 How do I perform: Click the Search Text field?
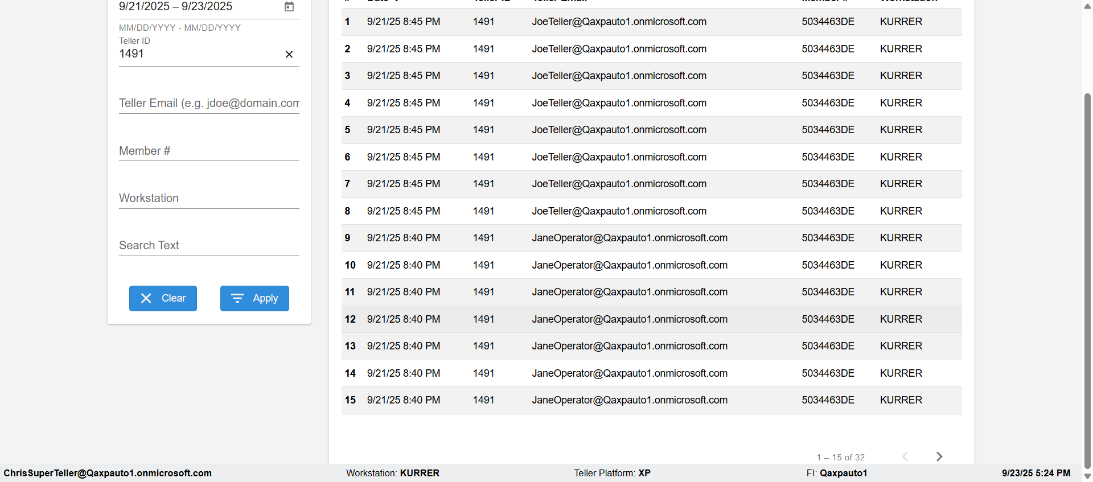[x=208, y=245]
